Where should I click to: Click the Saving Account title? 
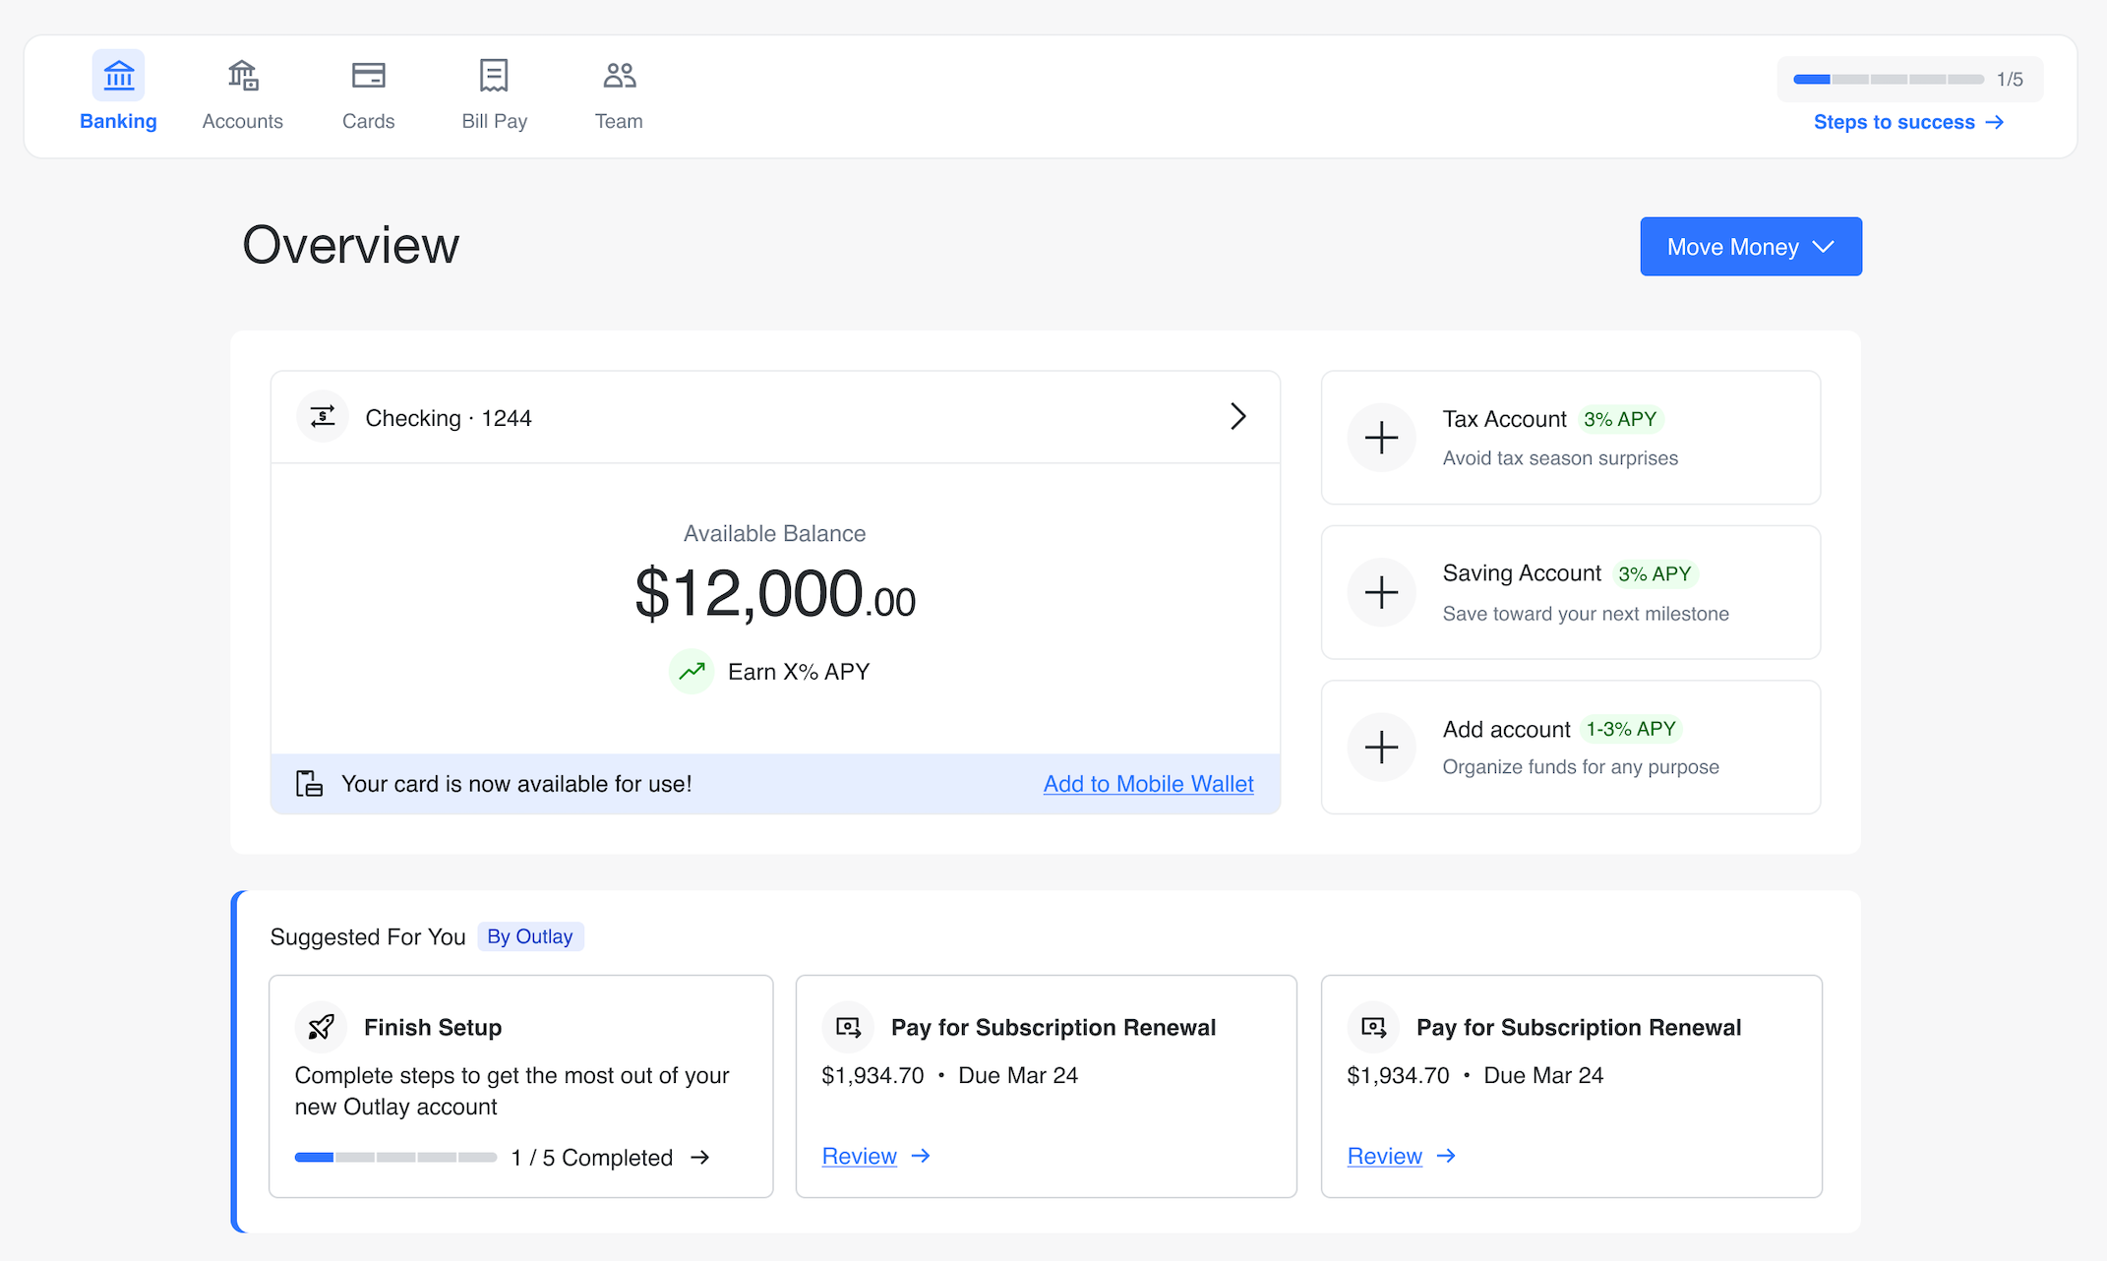1522,573
